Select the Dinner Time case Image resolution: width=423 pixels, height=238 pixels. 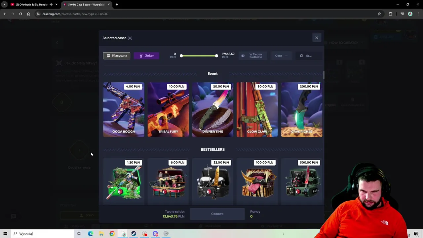pyautogui.click(x=212, y=109)
